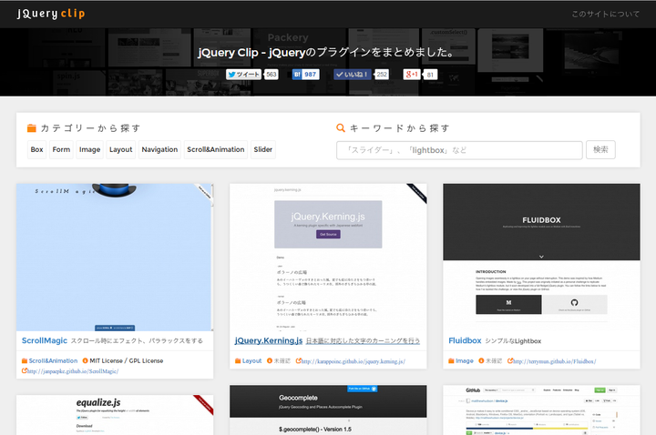656x435 pixels.
Task: Click the external link icon on Kerning.js card
Action: click(298, 360)
